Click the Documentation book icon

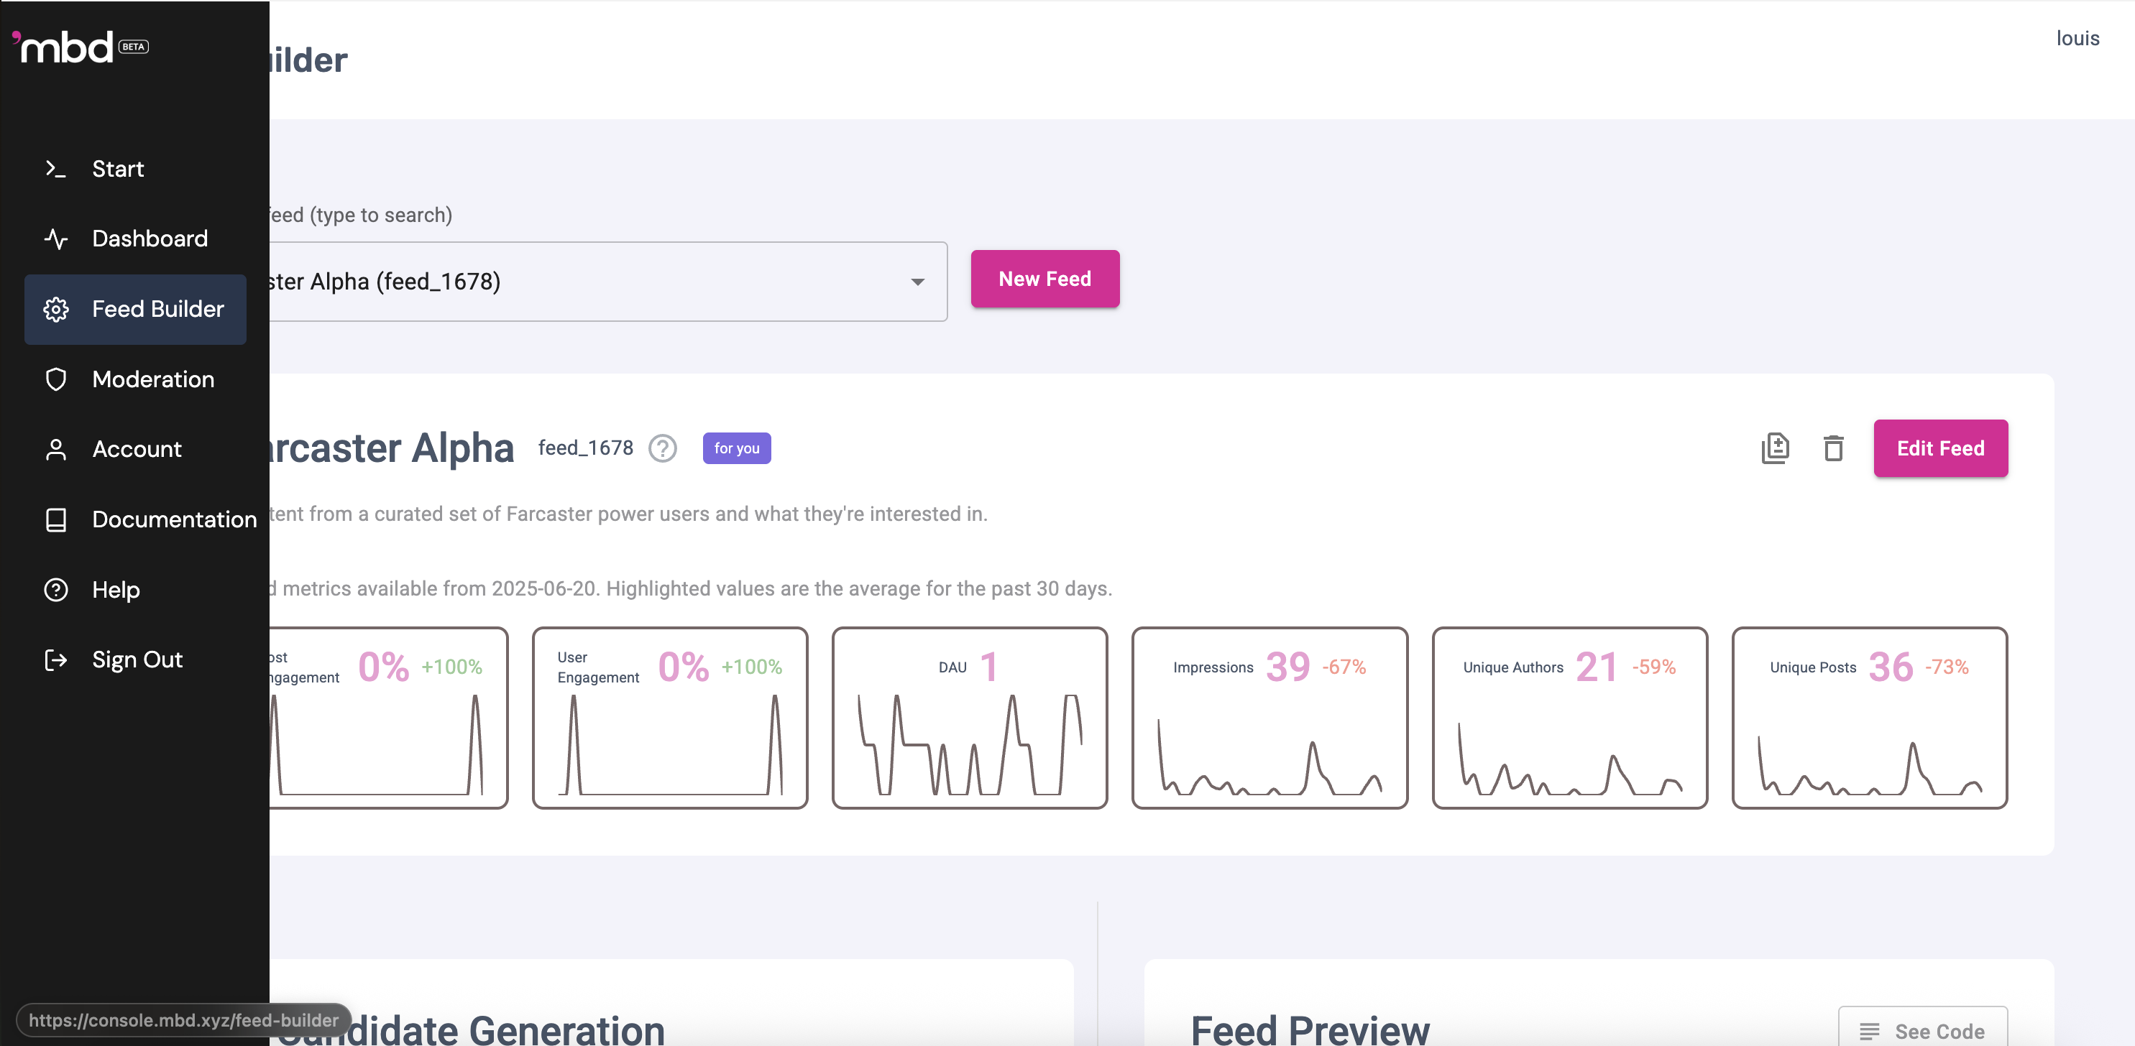(x=55, y=520)
